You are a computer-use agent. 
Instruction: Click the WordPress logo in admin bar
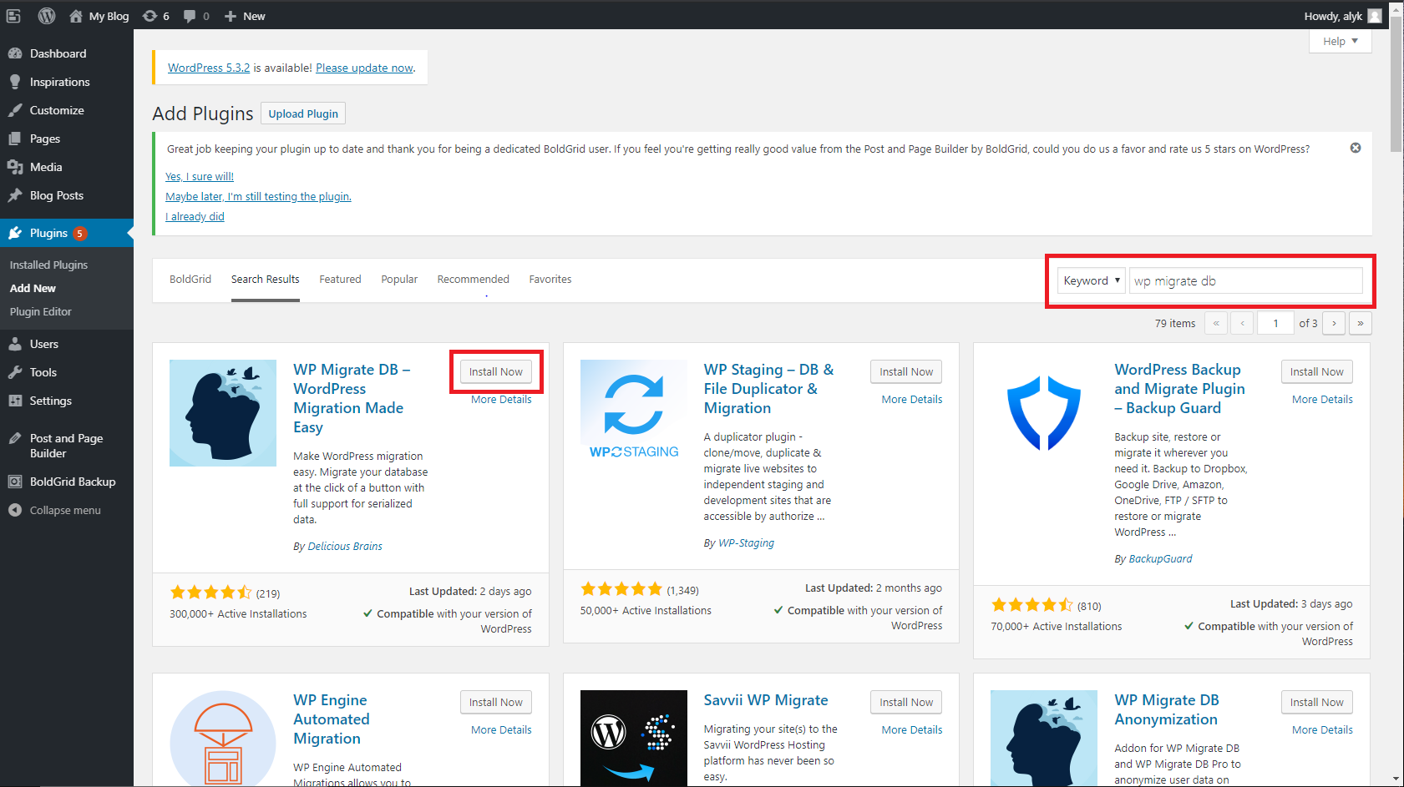tap(47, 16)
